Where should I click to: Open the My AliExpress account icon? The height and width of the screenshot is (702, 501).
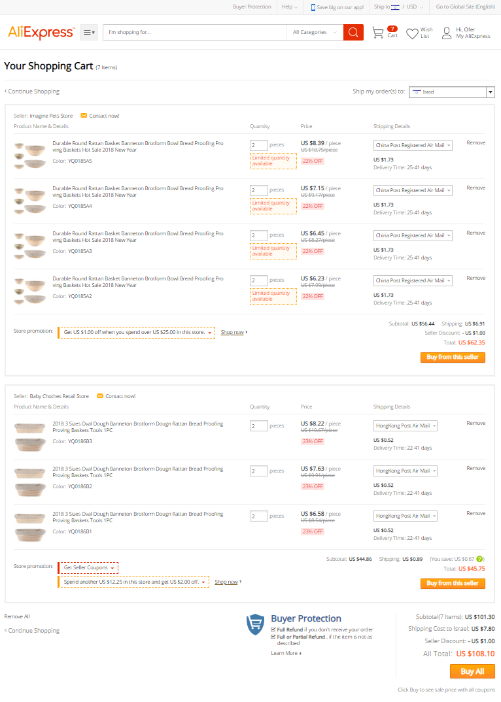[x=446, y=33]
